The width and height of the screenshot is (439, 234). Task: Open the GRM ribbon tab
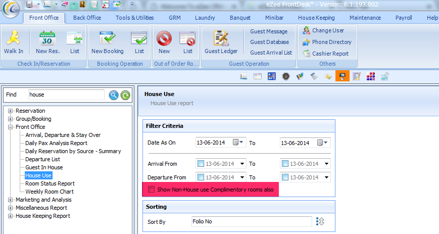pyautogui.click(x=175, y=18)
